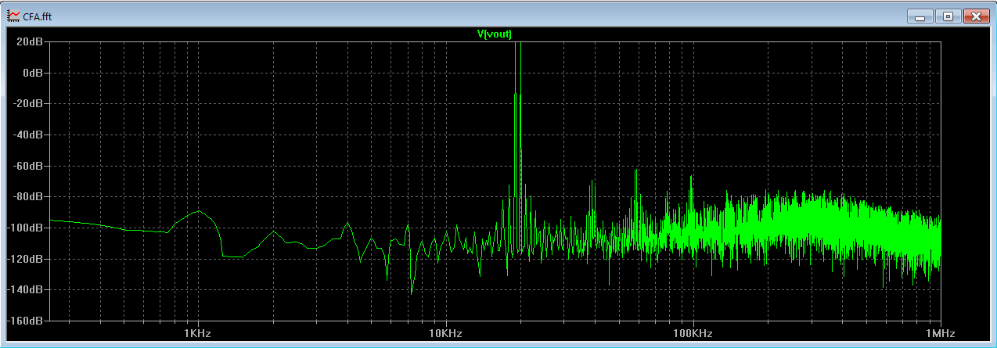
Task: Click the -100dB axis label
Action: point(25,228)
